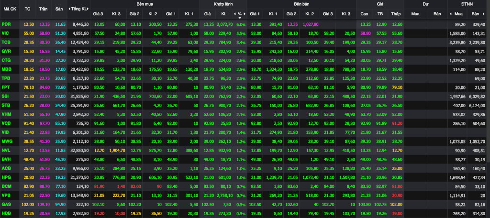The height and width of the screenshot is (218, 490).
Task: Open VIB ticker symbol
Action: pyautogui.click(x=6, y=132)
